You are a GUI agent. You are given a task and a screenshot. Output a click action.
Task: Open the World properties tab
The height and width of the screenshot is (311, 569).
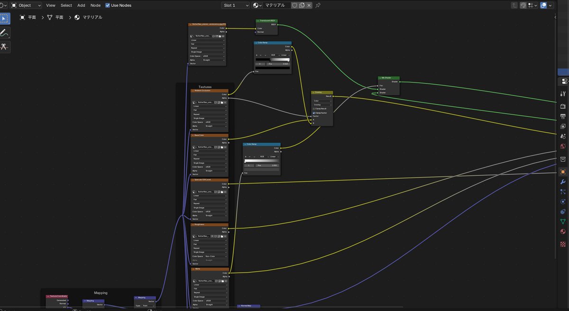563,146
